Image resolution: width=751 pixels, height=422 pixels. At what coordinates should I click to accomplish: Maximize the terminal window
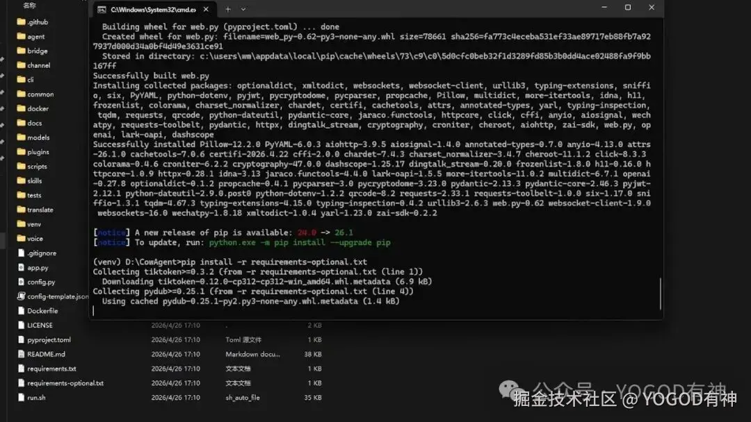pyautogui.click(x=628, y=7)
